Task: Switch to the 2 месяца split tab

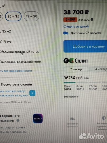Action: click(x=76, y=69)
